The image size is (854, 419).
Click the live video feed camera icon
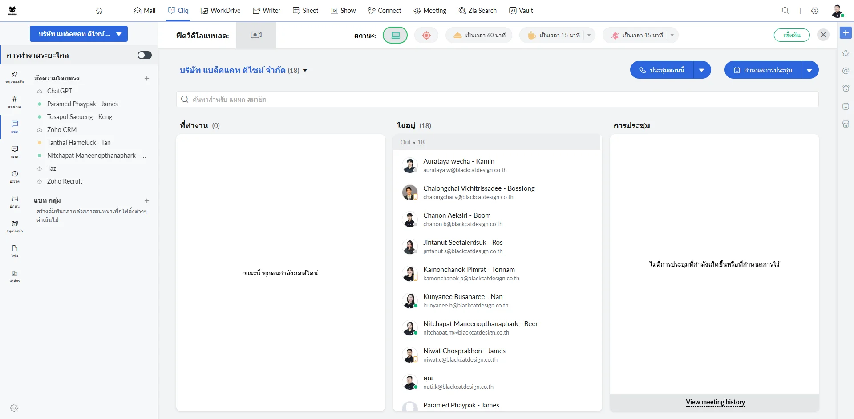pos(256,35)
